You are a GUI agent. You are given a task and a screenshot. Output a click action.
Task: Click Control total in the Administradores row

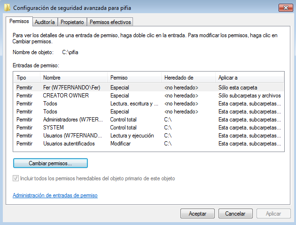pos(123,120)
